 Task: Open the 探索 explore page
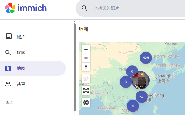pyautogui.click(x=33, y=53)
